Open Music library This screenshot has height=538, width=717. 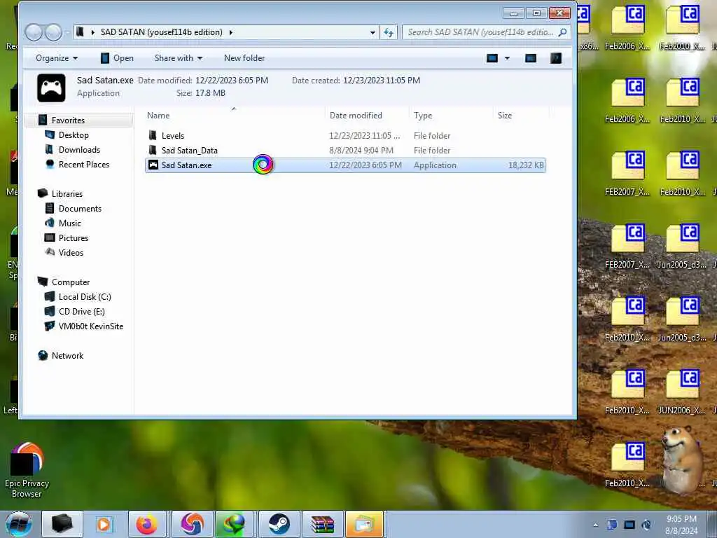(x=69, y=223)
